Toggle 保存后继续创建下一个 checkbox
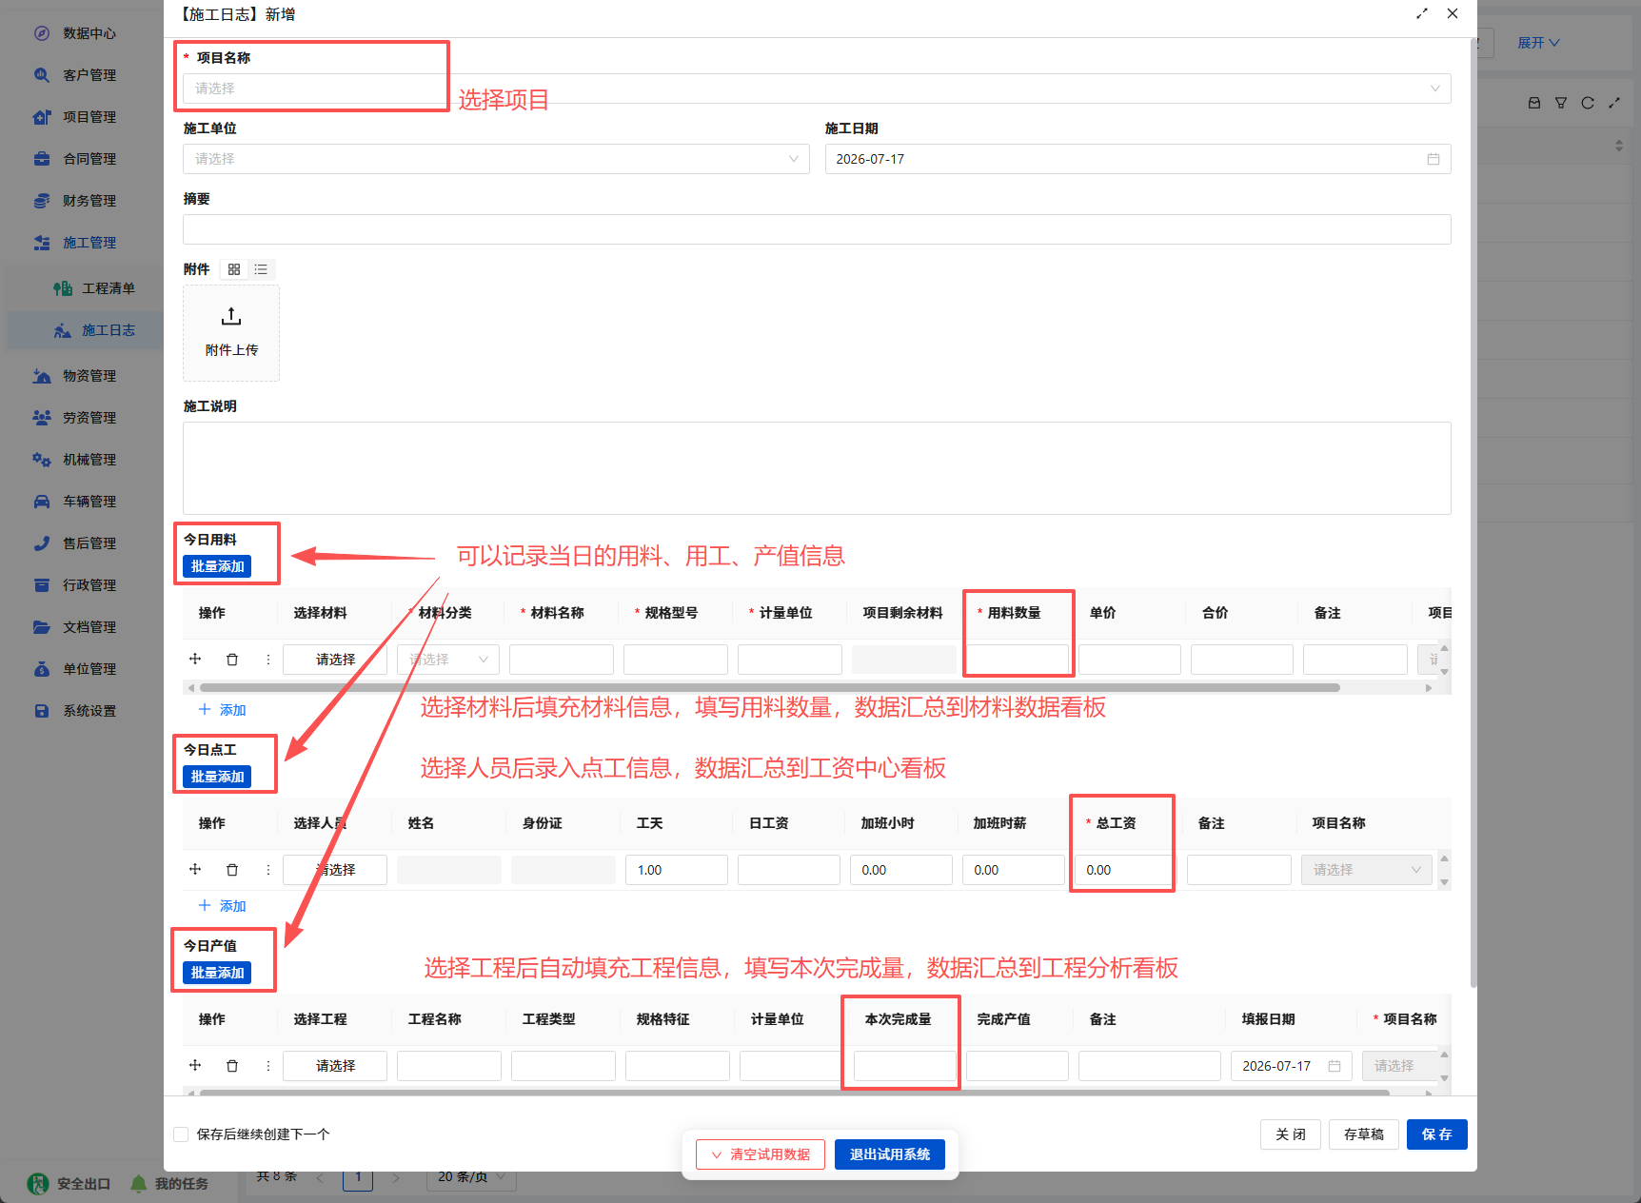The image size is (1641, 1203). pyautogui.click(x=181, y=1134)
